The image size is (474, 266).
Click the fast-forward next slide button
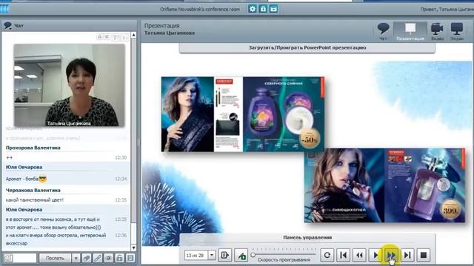(x=392, y=255)
